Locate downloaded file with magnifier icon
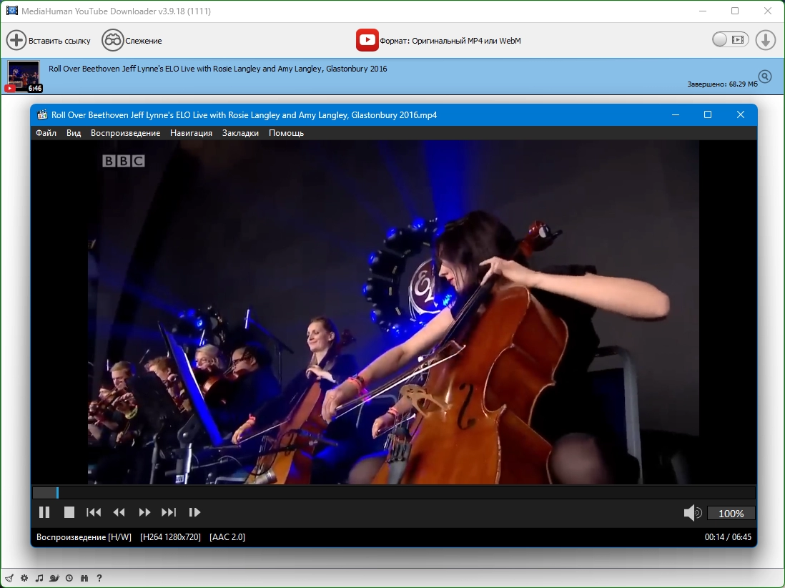The width and height of the screenshot is (785, 588). click(x=764, y=77)
